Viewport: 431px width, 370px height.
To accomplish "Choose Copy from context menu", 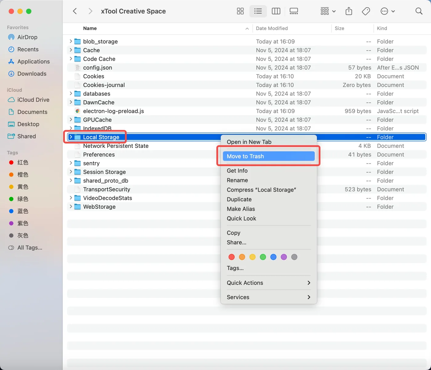I will pyautogui.click(x=269, y=233).
